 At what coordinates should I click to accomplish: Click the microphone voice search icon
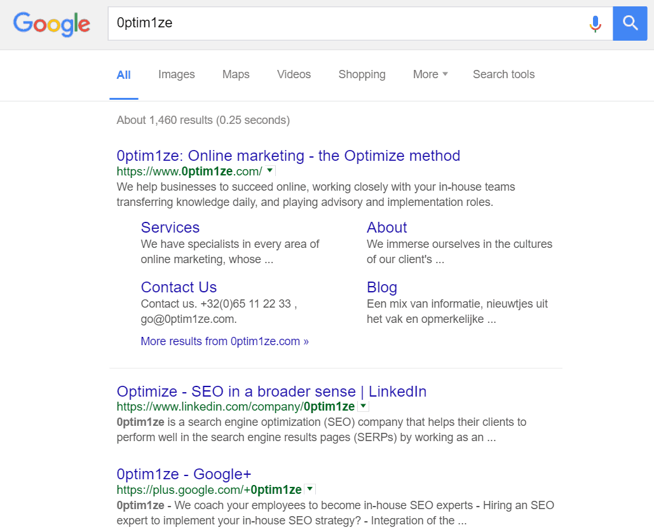pos(595,24)
